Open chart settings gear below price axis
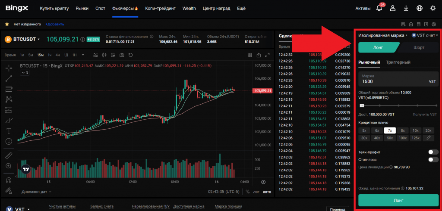The image size is (442, 211). pos(263,182)
